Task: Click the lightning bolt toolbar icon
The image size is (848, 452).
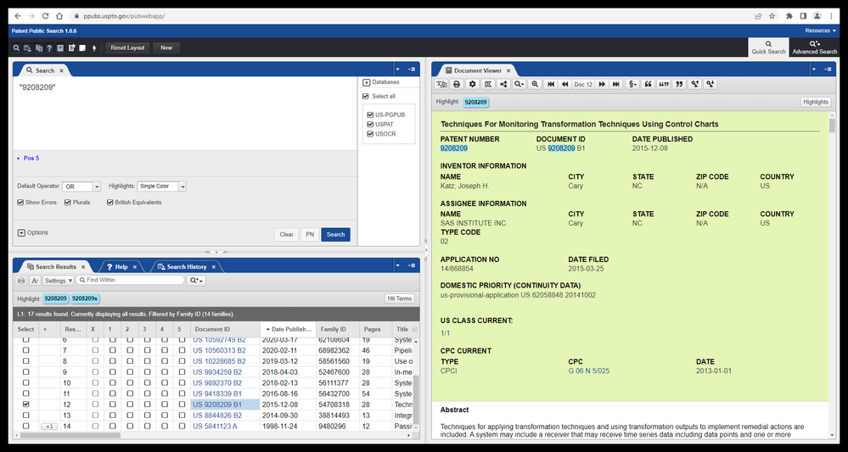Action: 93,48
